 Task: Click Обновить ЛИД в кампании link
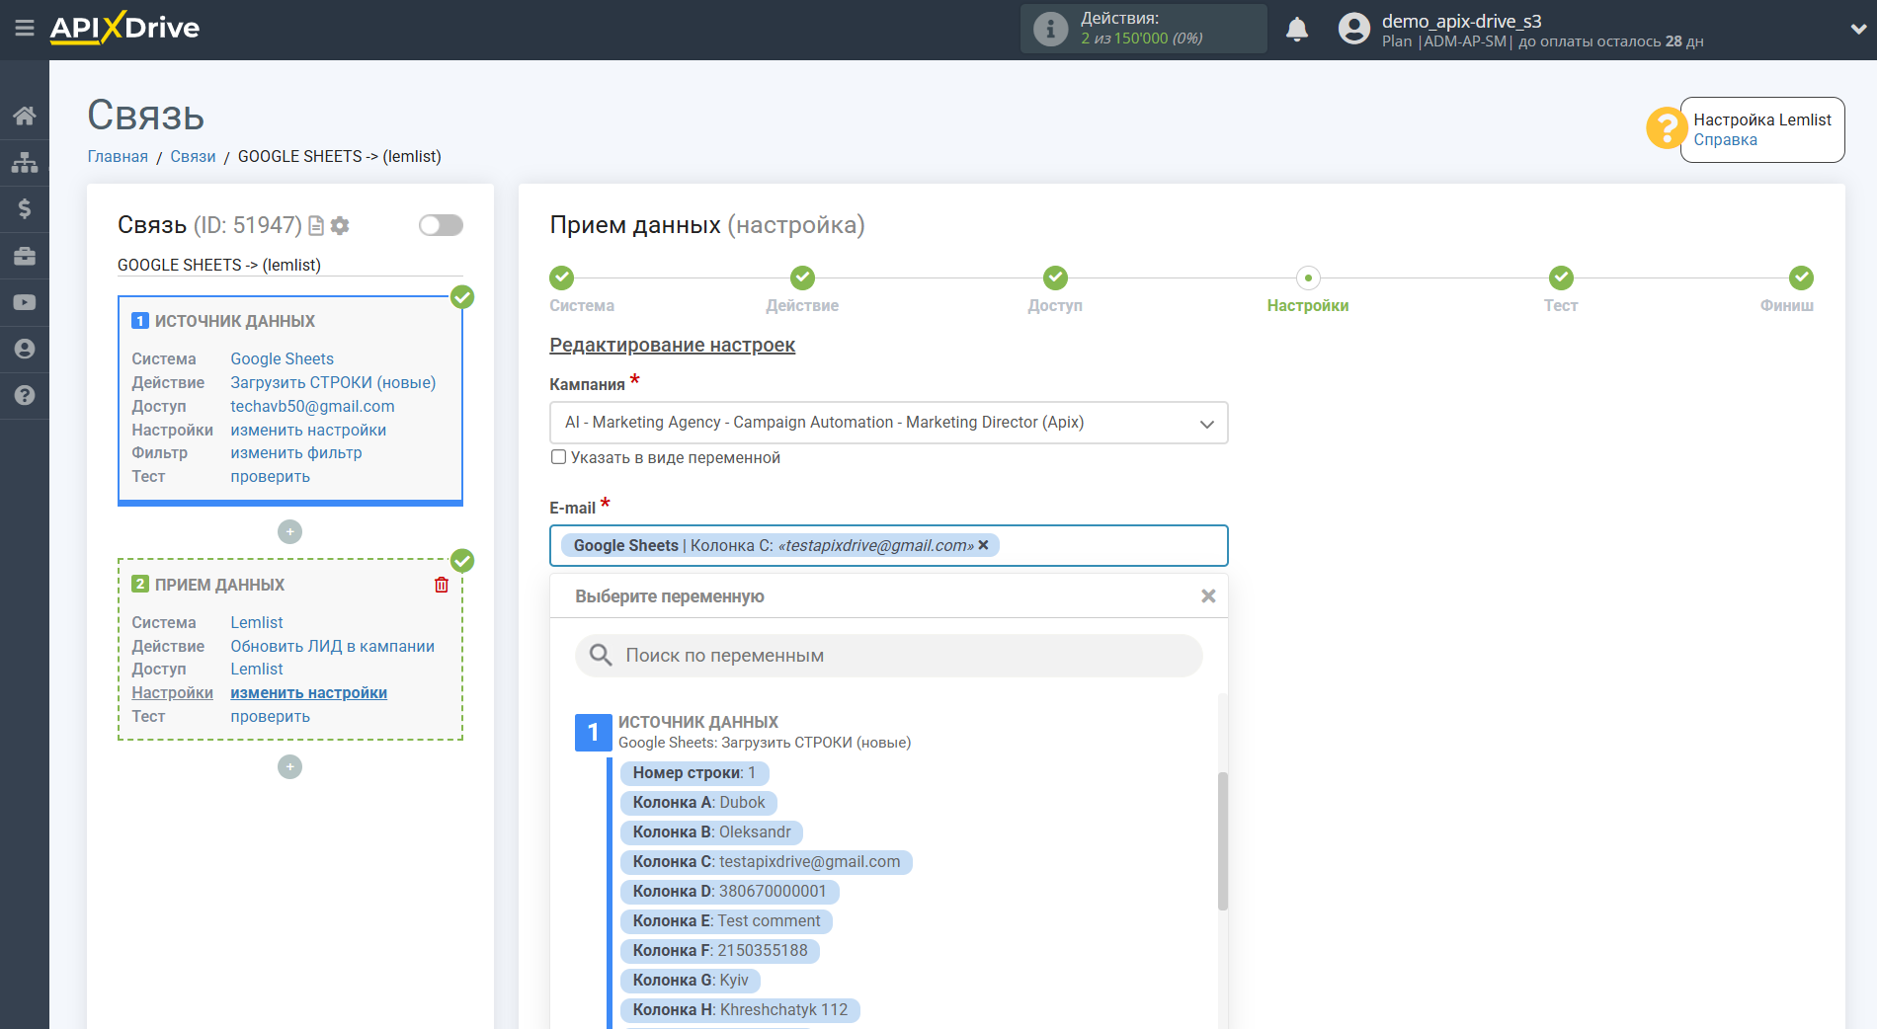(x=332, y=646)
